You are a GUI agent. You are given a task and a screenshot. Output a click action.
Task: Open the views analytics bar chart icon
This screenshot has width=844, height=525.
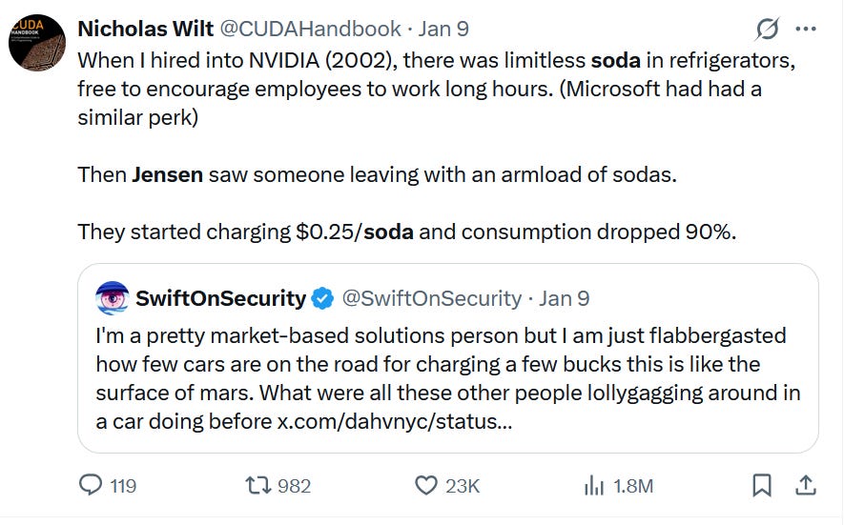click(594, 486)
